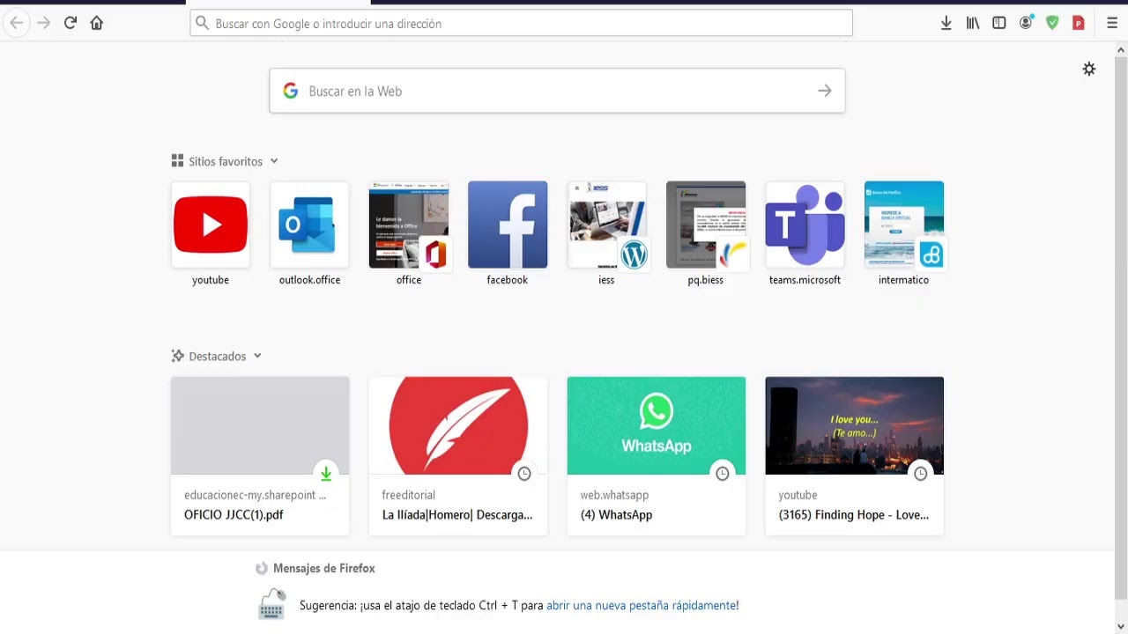The width and height of the screenshot is (1128, 634).
Task: Click the Mensajes de Firefox refresh icon
Action: tap(262, 568)
